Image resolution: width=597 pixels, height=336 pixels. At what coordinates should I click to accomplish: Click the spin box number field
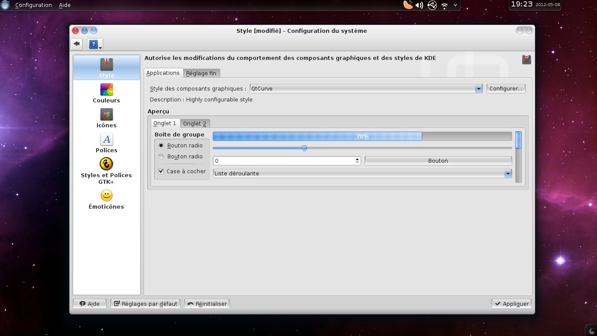(x=284, y=161)
